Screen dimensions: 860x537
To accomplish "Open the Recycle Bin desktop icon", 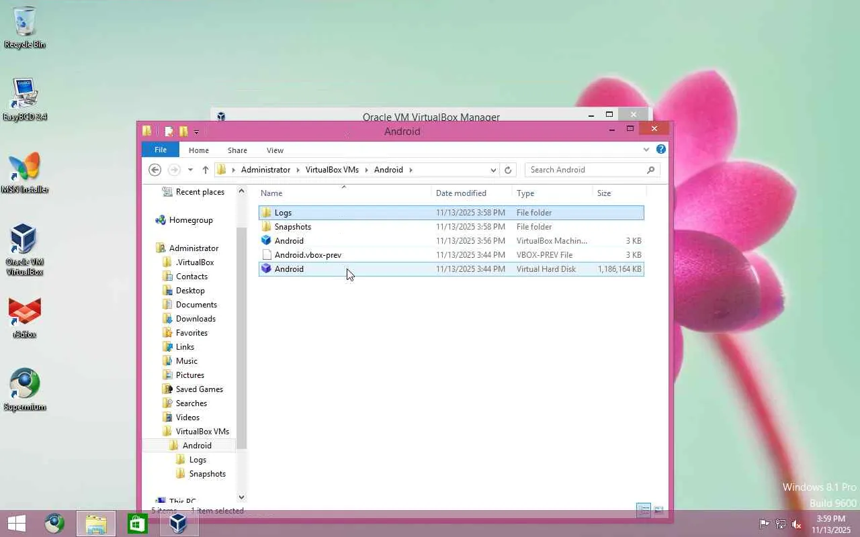I will point(25,28).
